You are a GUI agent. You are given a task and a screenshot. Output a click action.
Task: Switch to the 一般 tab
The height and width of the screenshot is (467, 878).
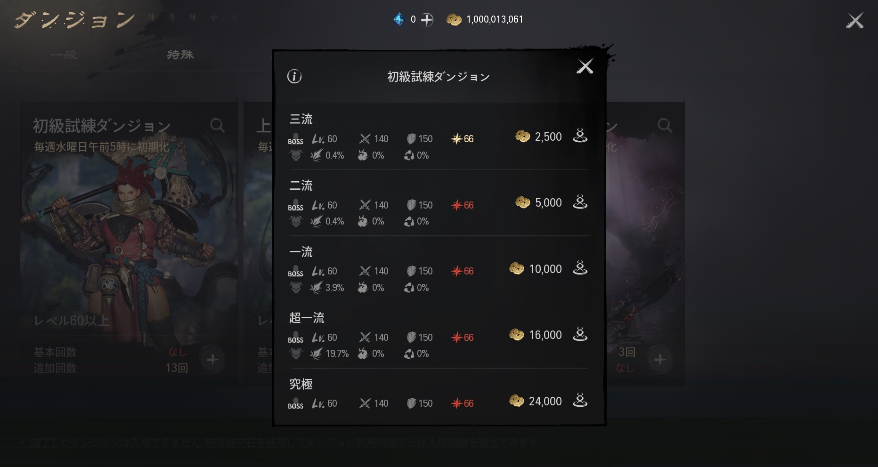point(64,55)
